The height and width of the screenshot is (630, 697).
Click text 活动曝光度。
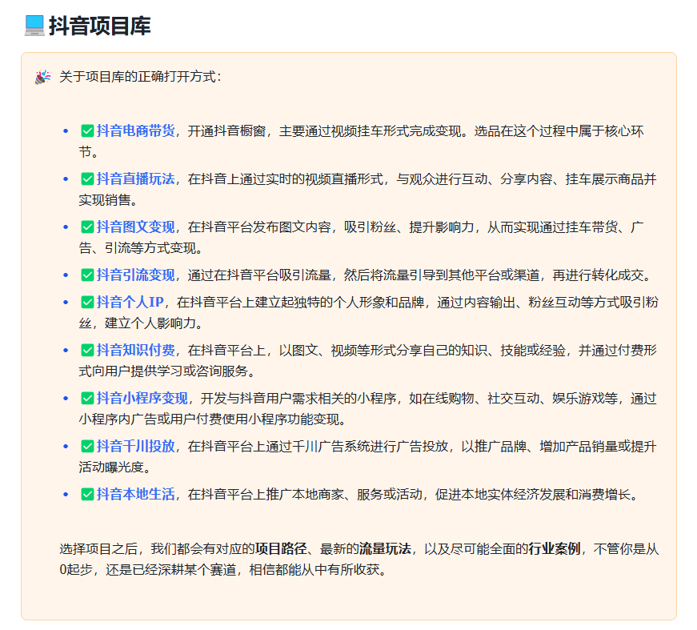115,467
